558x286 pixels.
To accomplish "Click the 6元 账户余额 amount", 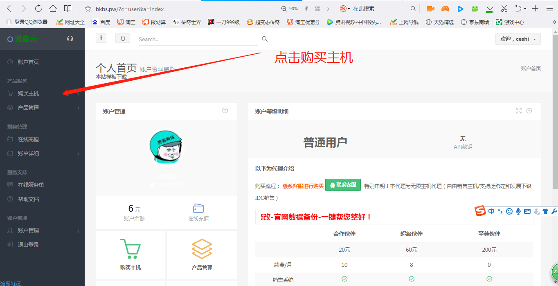I will [134, 209].
